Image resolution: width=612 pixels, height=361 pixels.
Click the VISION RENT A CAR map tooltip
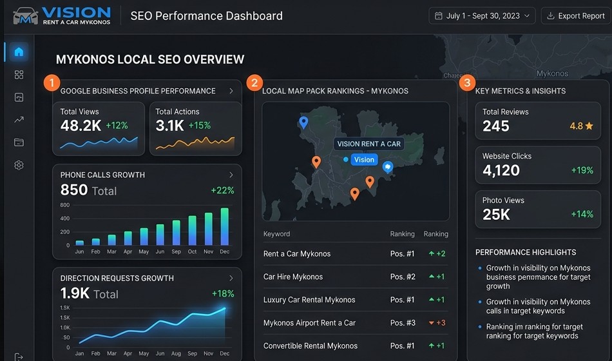tap(369, 144)
